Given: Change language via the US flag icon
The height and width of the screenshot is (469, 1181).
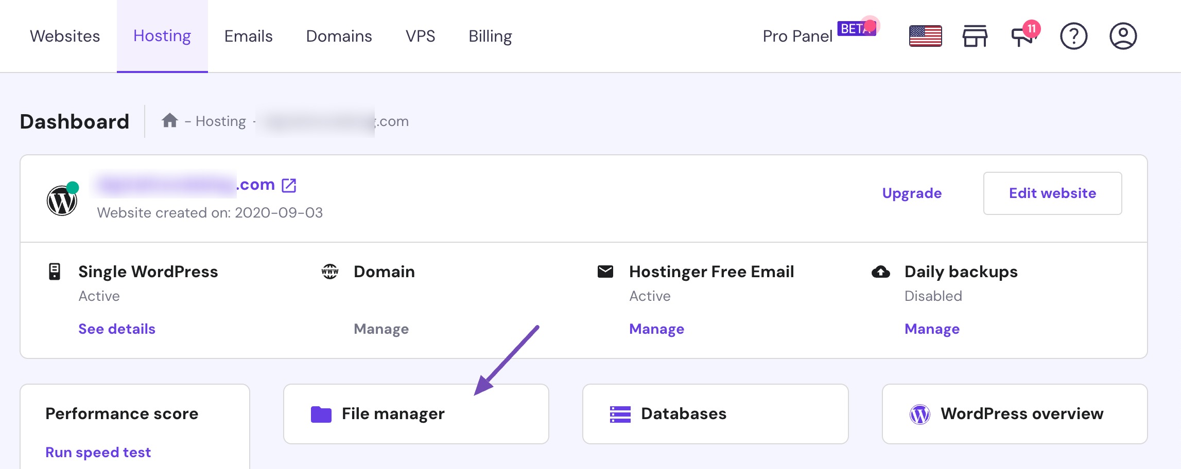Looking at the screenshot, I should point(925,36).
